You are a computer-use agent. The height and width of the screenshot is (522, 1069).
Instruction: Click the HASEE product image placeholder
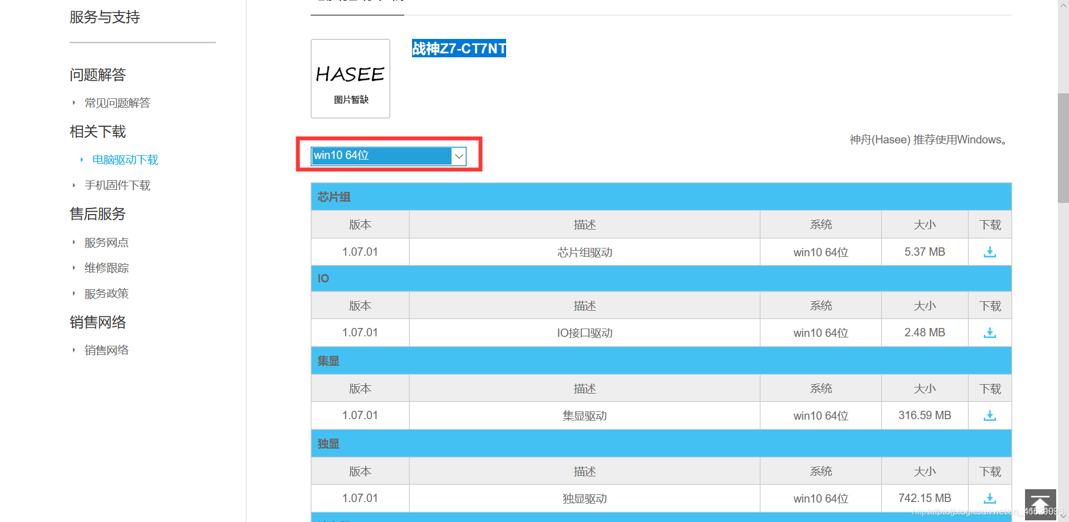[x=350, y=78]
